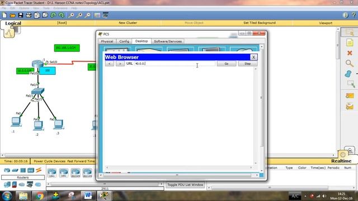Go forward in the Web Browser
Image resolution: width=358 pixels, height=201 pixels.
click(x=120, y=64)
